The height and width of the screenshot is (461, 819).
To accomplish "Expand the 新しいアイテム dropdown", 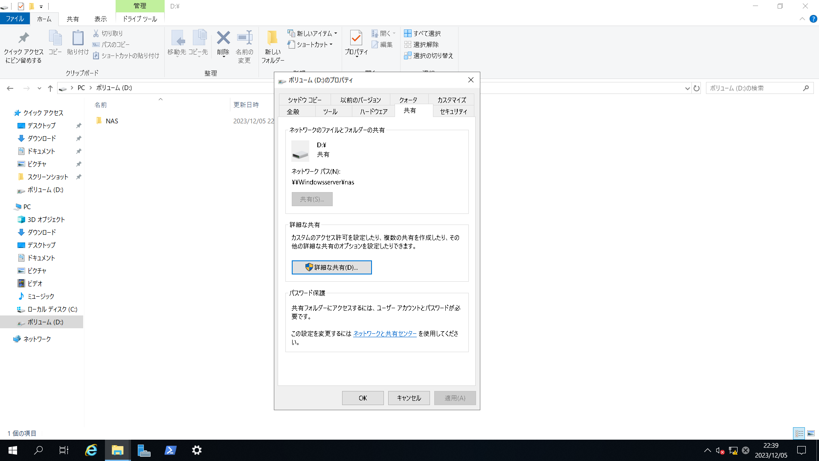I will tap(335, 33).
